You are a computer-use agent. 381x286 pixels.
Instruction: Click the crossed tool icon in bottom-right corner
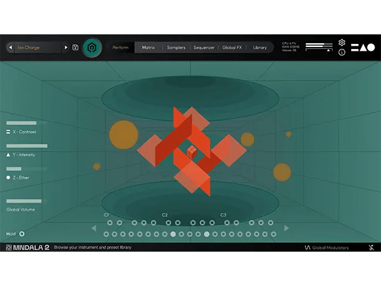371,248
